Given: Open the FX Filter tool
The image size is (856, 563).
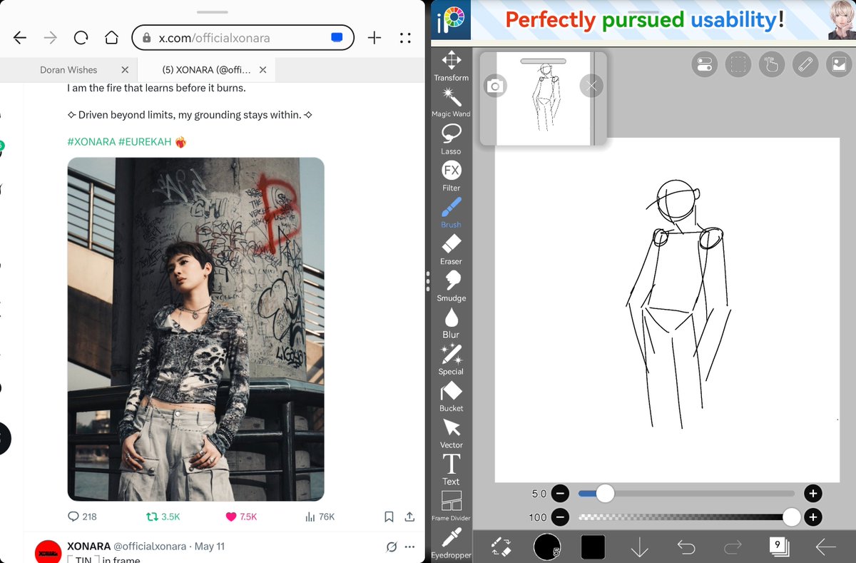Looking at the screenshot, I should [451, 176].
